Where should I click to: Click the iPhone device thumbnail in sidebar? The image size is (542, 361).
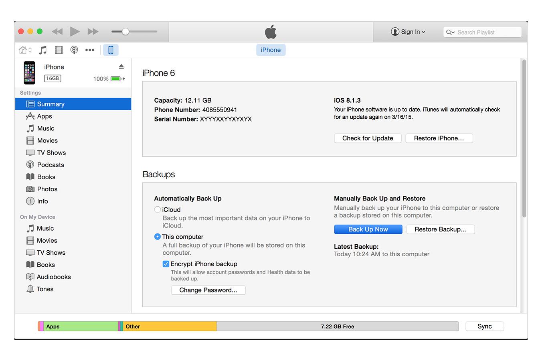29,73
